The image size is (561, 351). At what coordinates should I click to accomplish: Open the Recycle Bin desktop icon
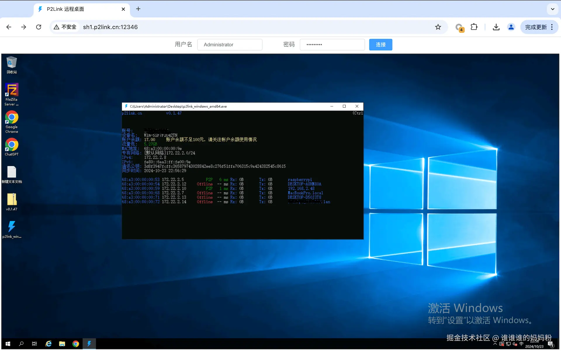pos(12,63)
